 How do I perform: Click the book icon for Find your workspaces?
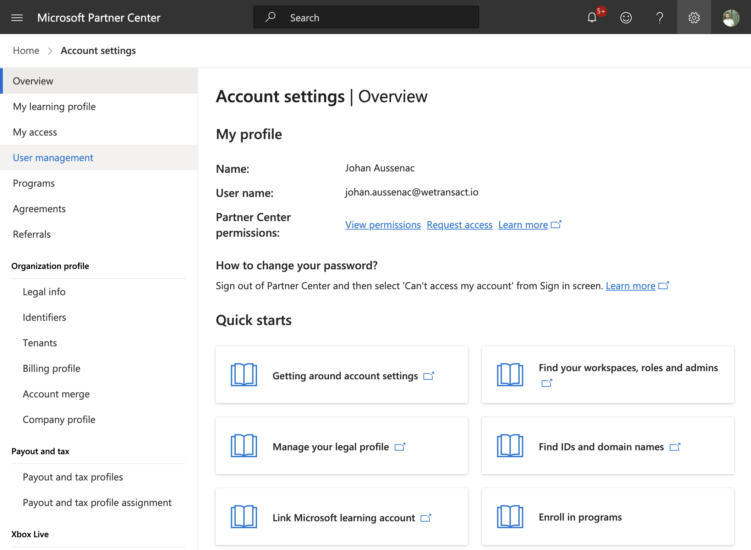(x=510, y=375)
